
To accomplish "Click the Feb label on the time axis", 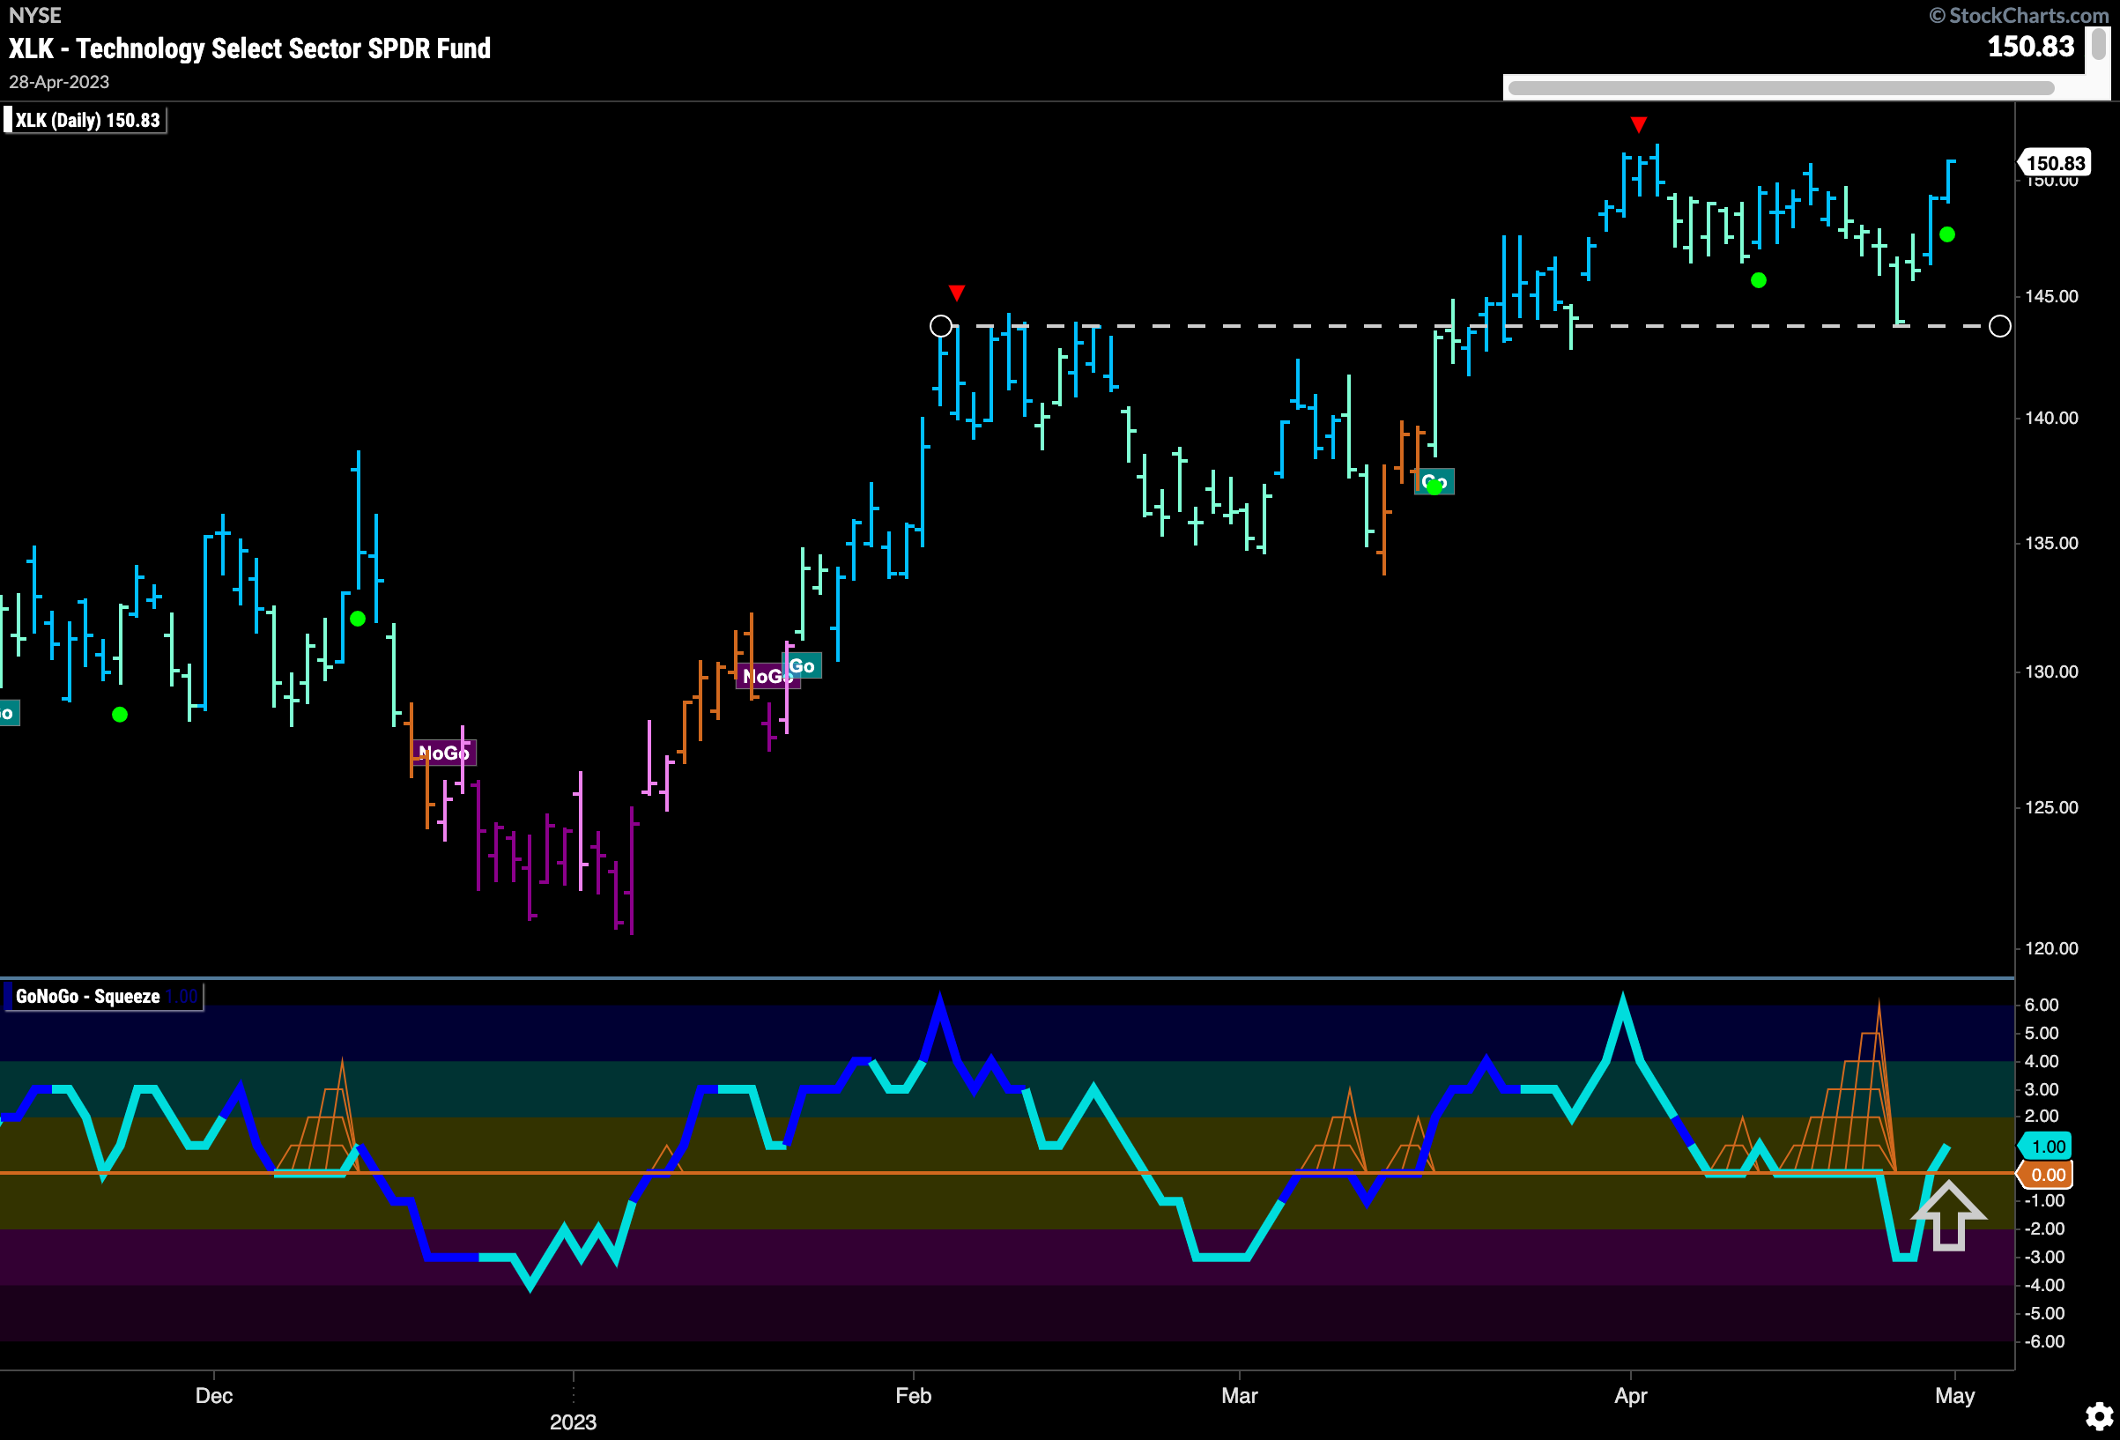I will coord(913,1395).
